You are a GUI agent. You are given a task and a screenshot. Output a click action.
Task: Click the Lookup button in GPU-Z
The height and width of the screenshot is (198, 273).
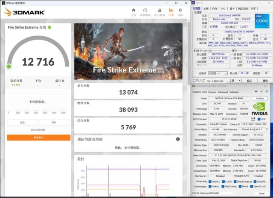(x=260, y=98)
